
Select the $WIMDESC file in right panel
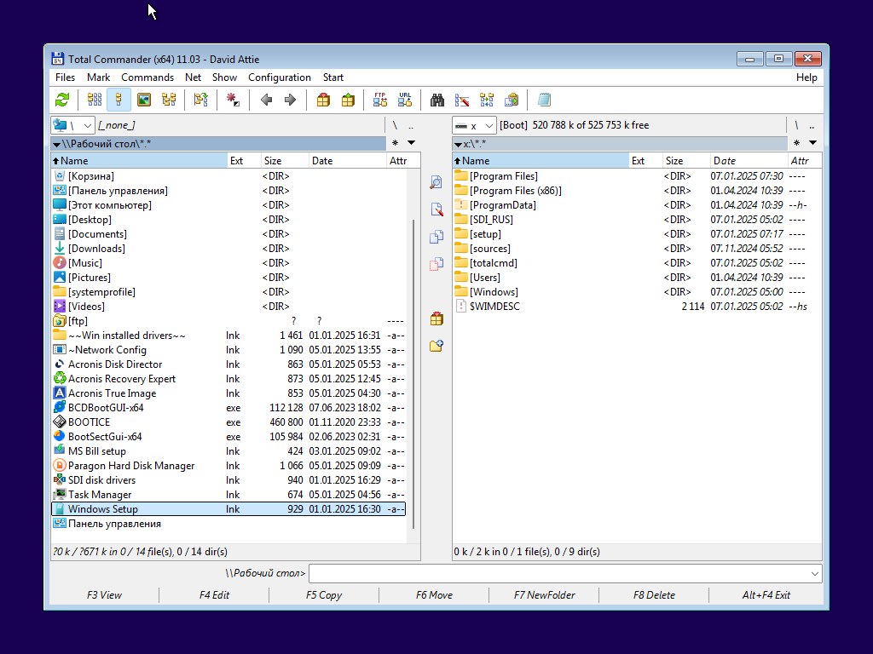637,307
